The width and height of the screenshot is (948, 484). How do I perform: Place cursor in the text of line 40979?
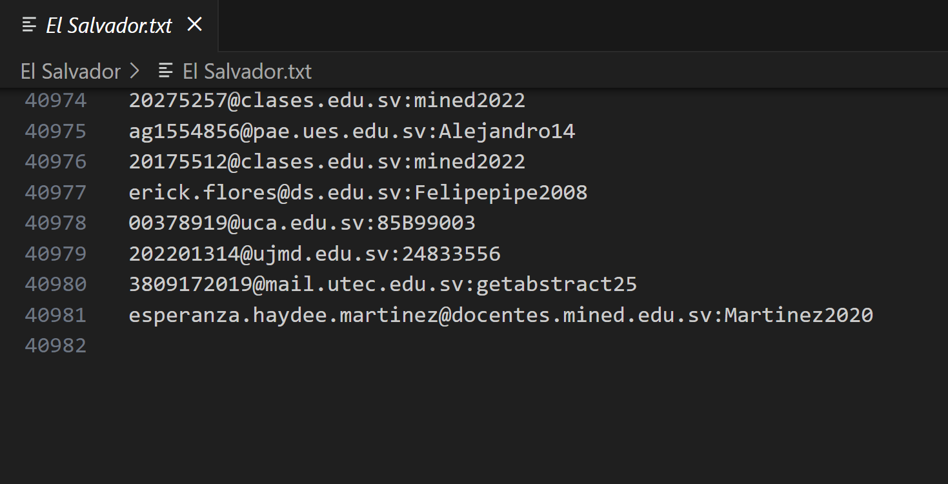314,254
